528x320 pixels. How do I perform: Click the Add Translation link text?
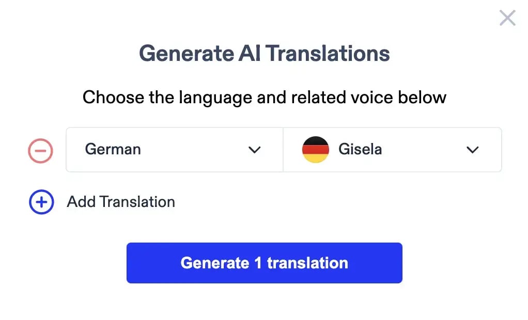tap(121, 202)
